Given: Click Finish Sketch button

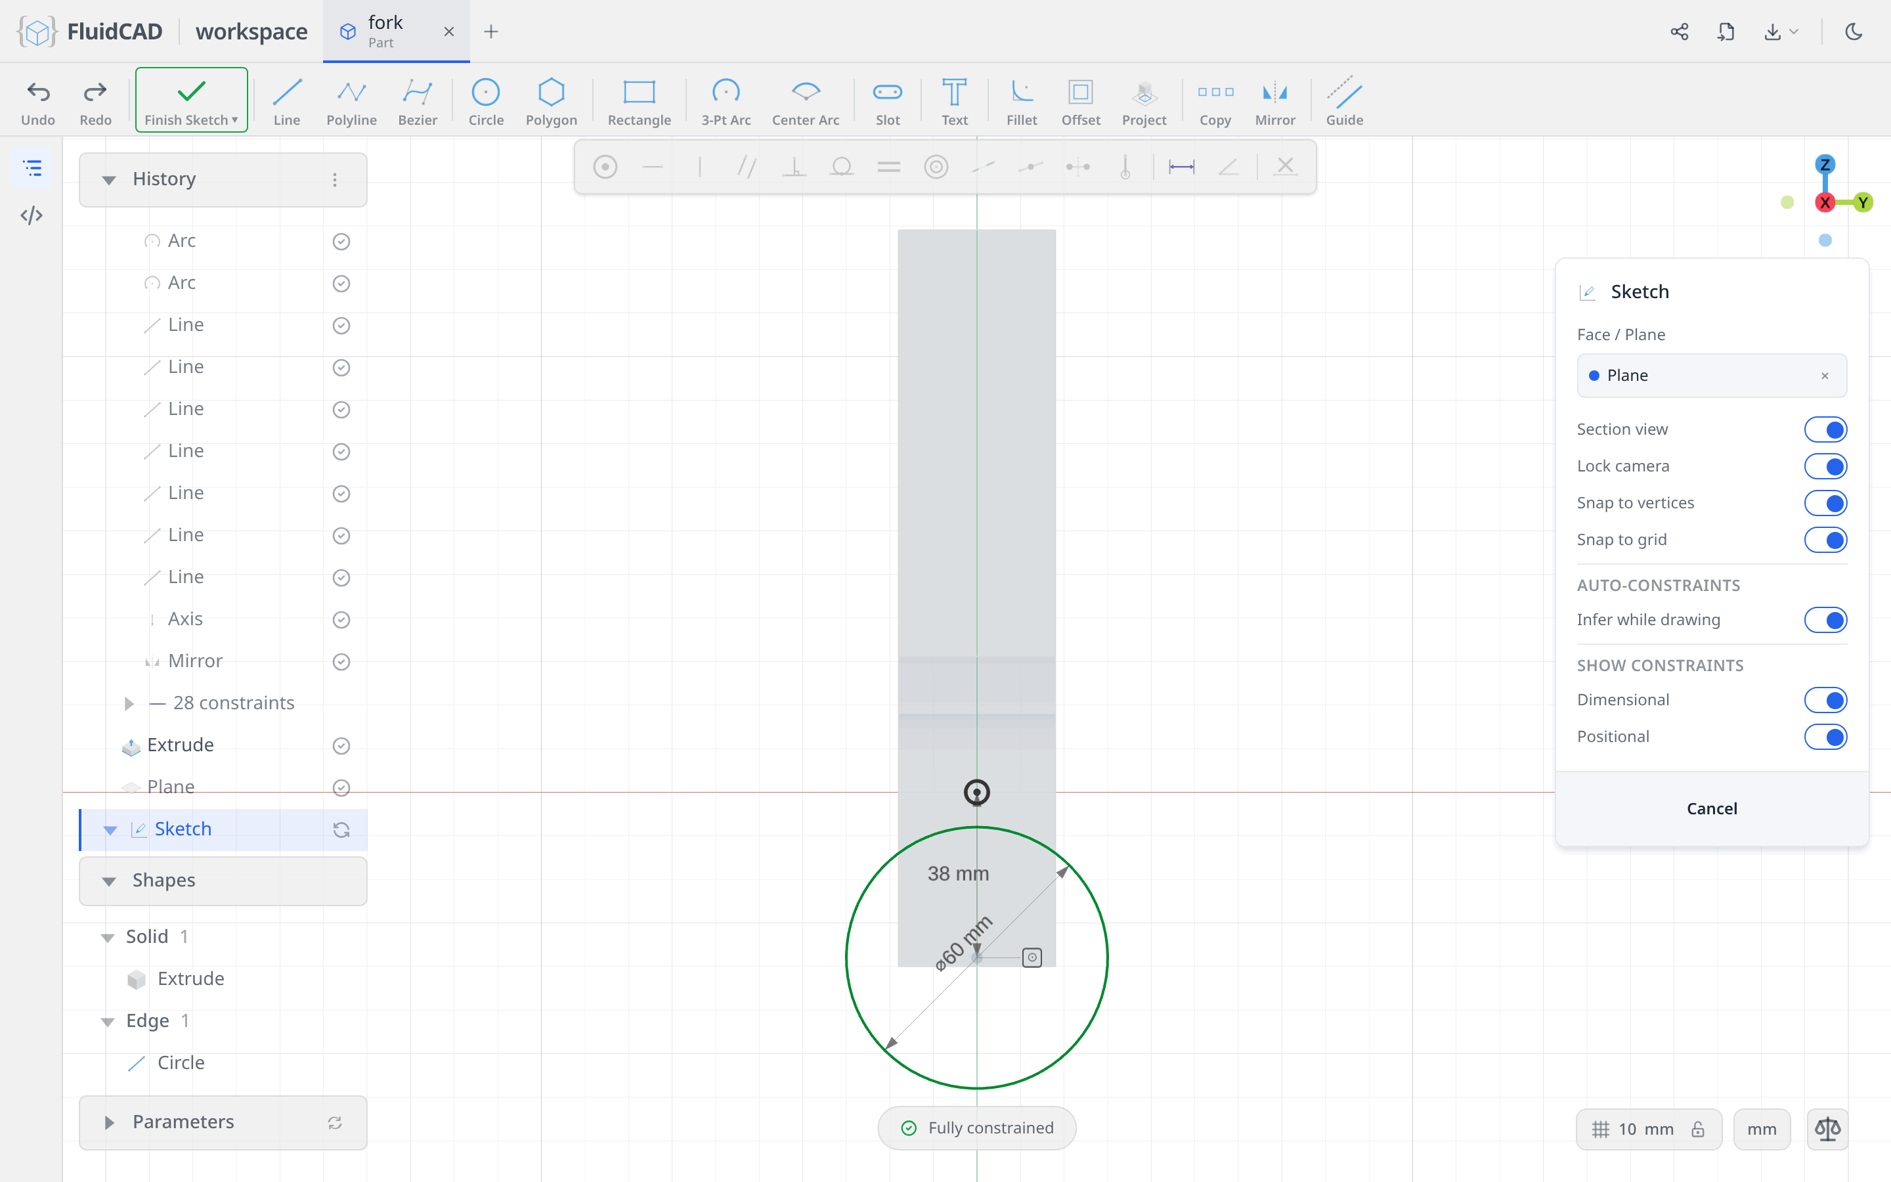Looking at the screenshot, I should click(192, 100).
